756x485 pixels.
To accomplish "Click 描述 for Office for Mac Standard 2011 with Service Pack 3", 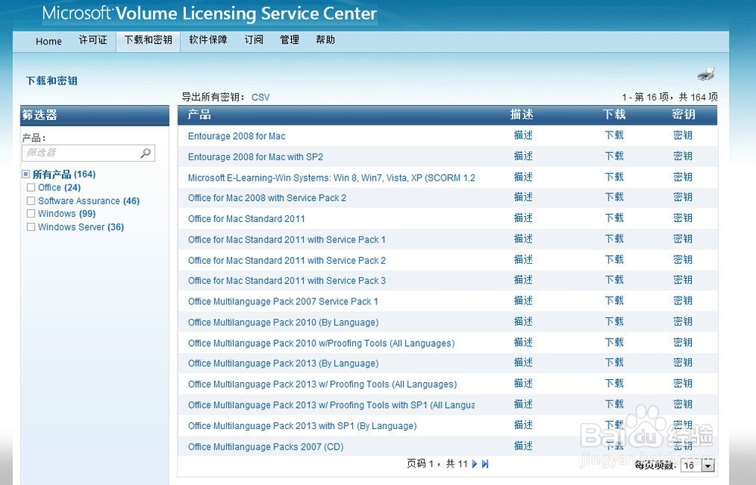I will tap(523, 280).
